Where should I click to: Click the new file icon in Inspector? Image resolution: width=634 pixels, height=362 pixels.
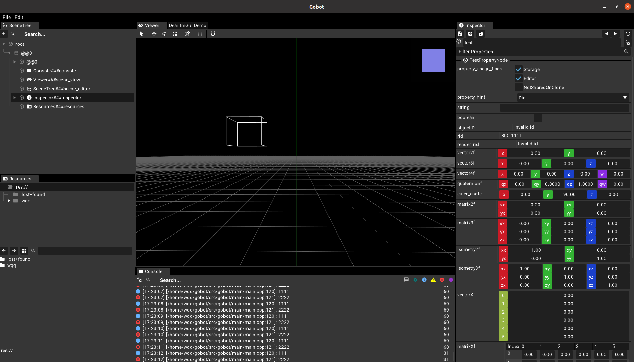click(x=460, y=34)
